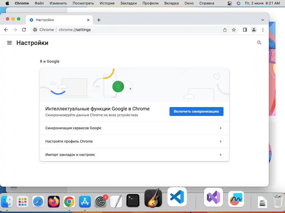Launch Firefox from the Dock
Screen dimensions: 285x213
54,201
